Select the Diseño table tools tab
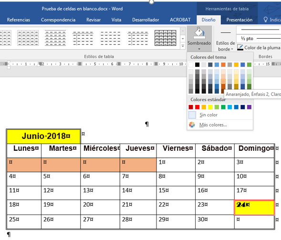Screen dimensions: 281x240 click(208, 20)
